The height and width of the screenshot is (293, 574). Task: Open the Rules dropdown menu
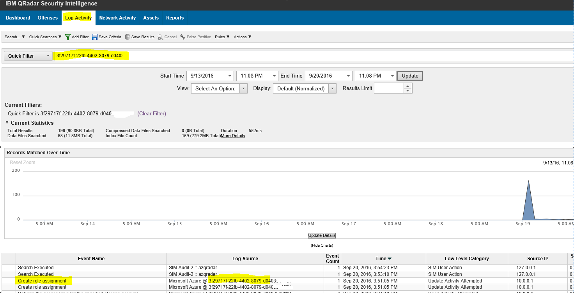(222, 37)
